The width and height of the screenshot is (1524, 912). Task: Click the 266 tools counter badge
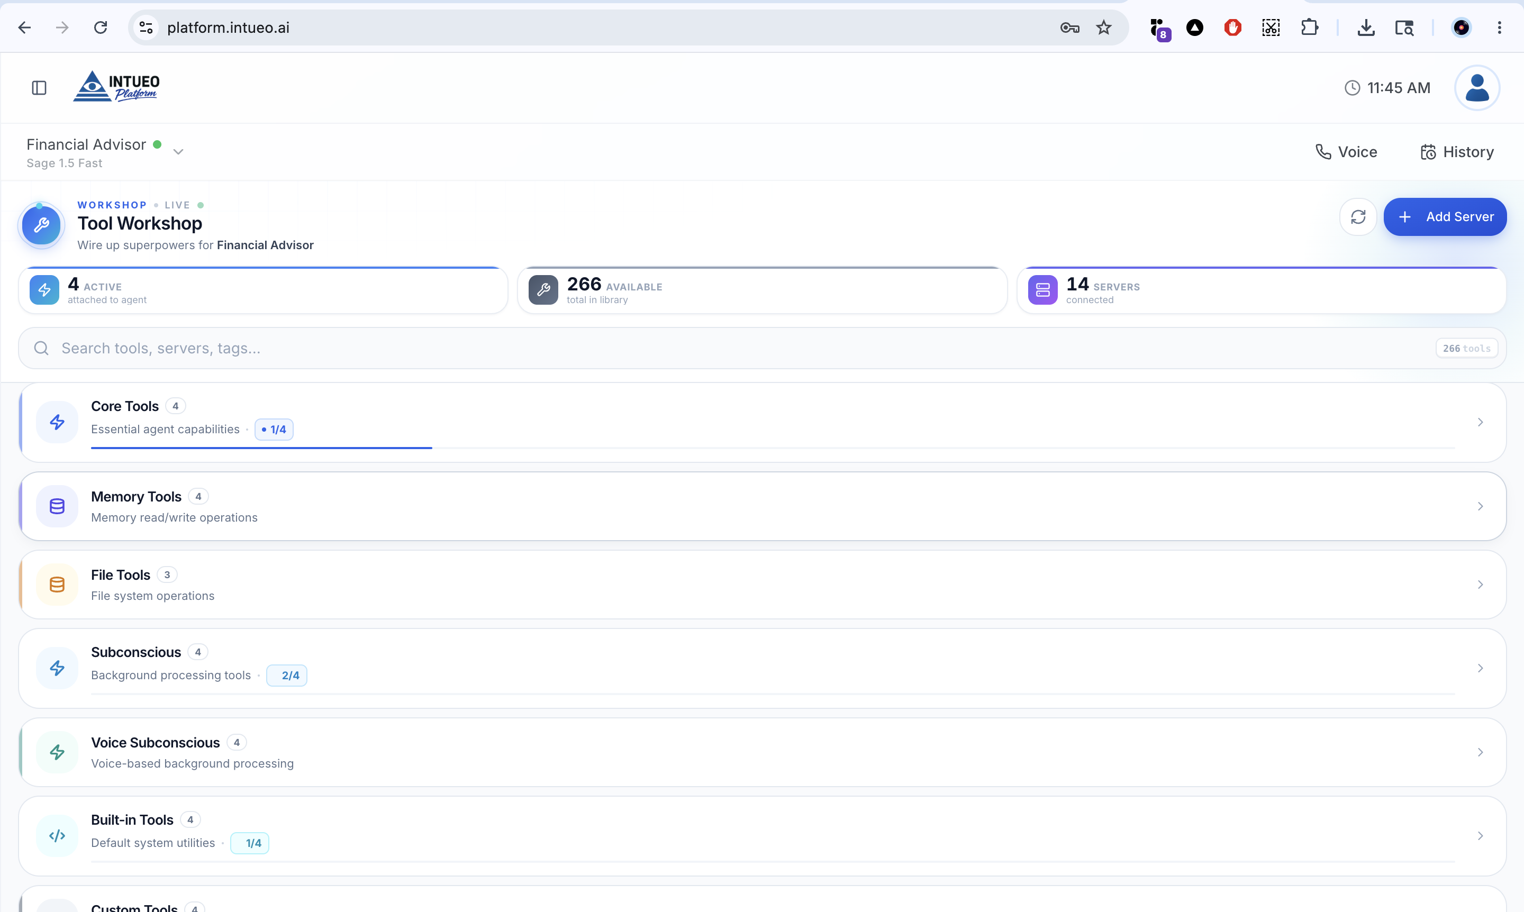1466,349
